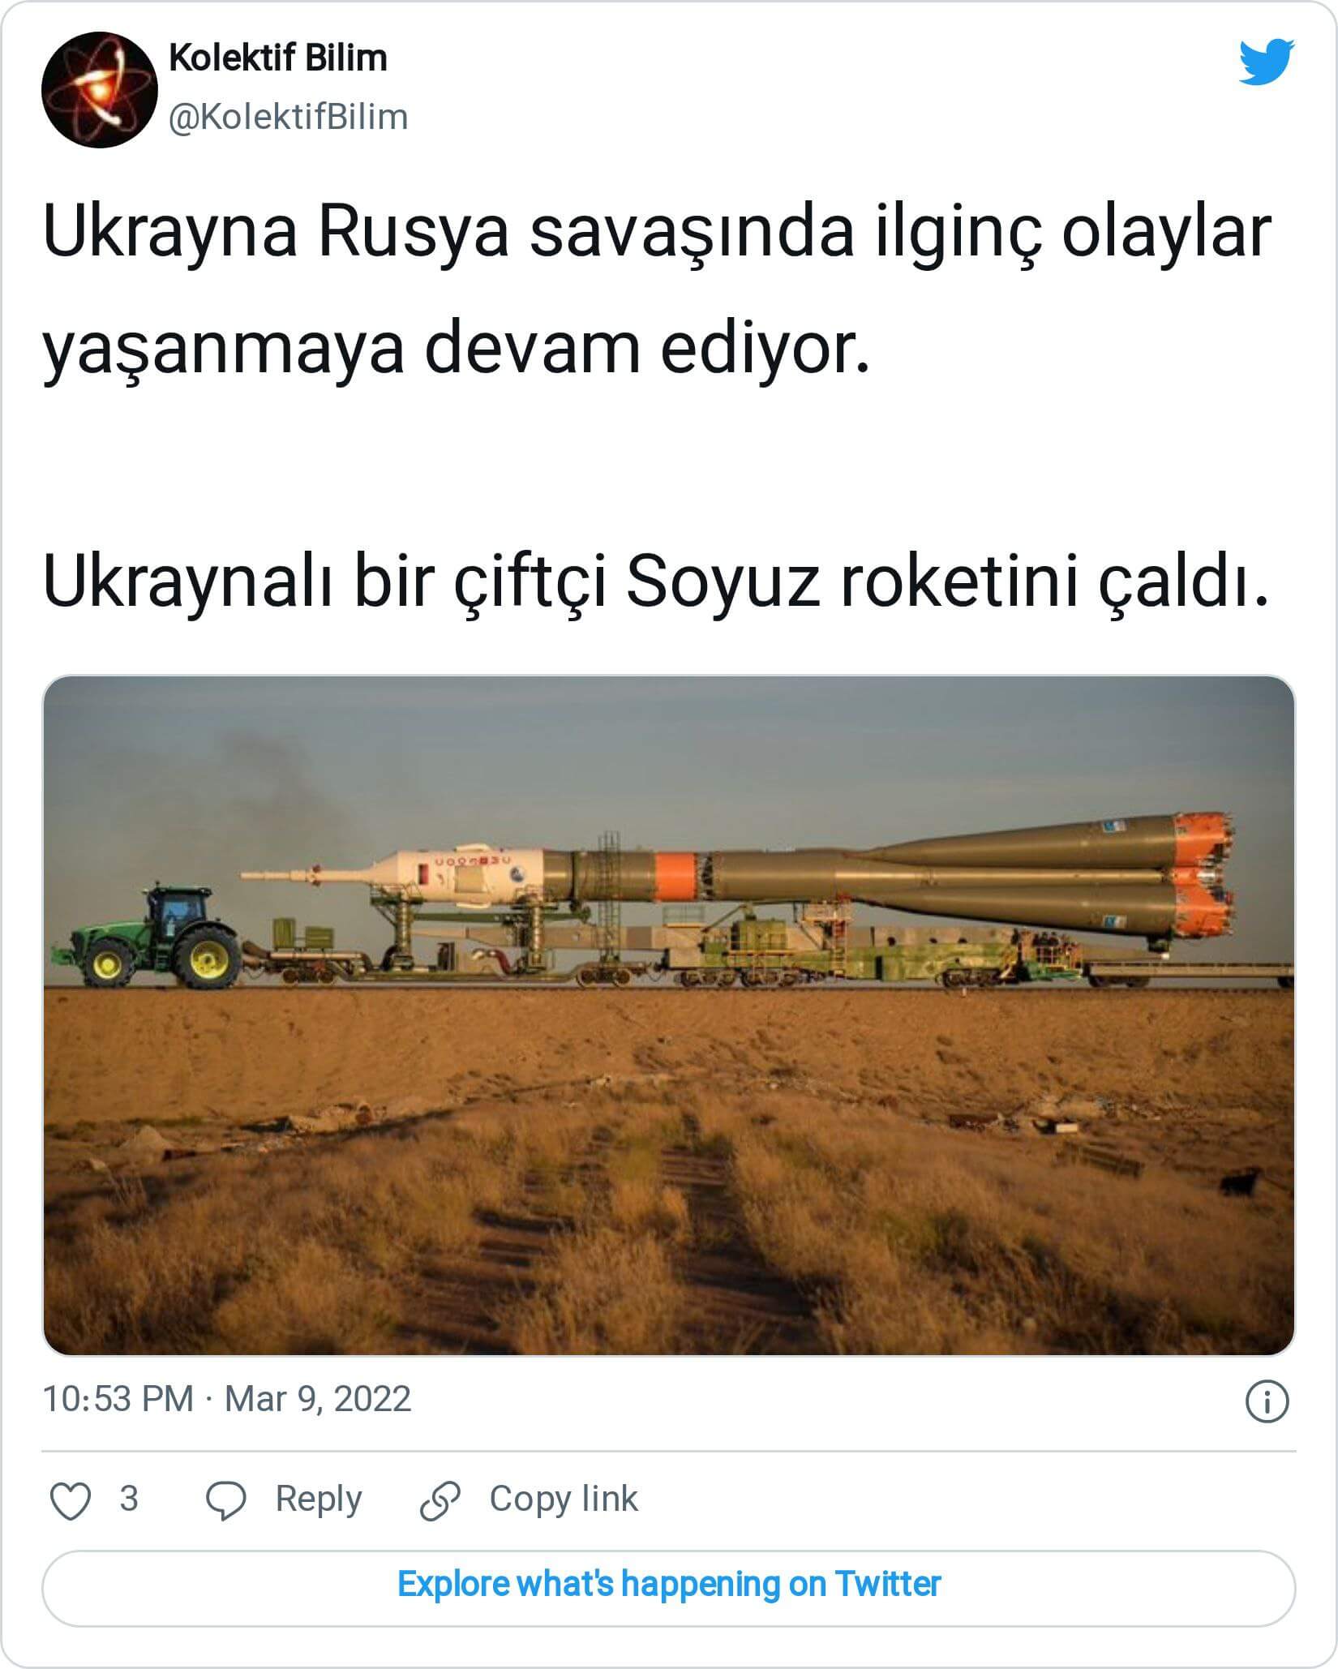
Task: Open the 10:53 PM Mar 9, 2022 timestamp
Action: [227, 1400]
